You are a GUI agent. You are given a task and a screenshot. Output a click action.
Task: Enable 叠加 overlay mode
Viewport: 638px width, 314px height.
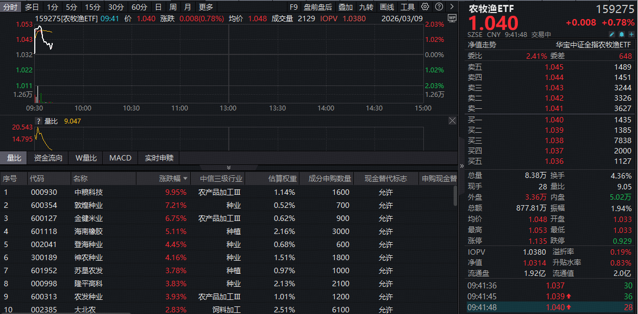[346, 6]
